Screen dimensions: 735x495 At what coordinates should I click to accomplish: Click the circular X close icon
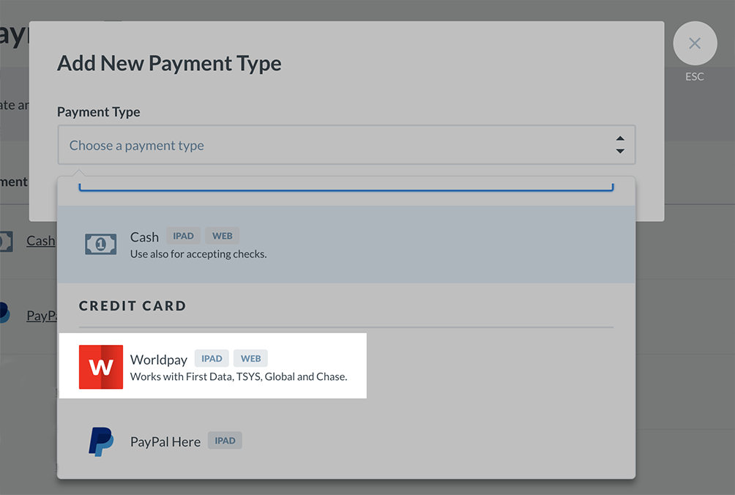tap(694, 43)
